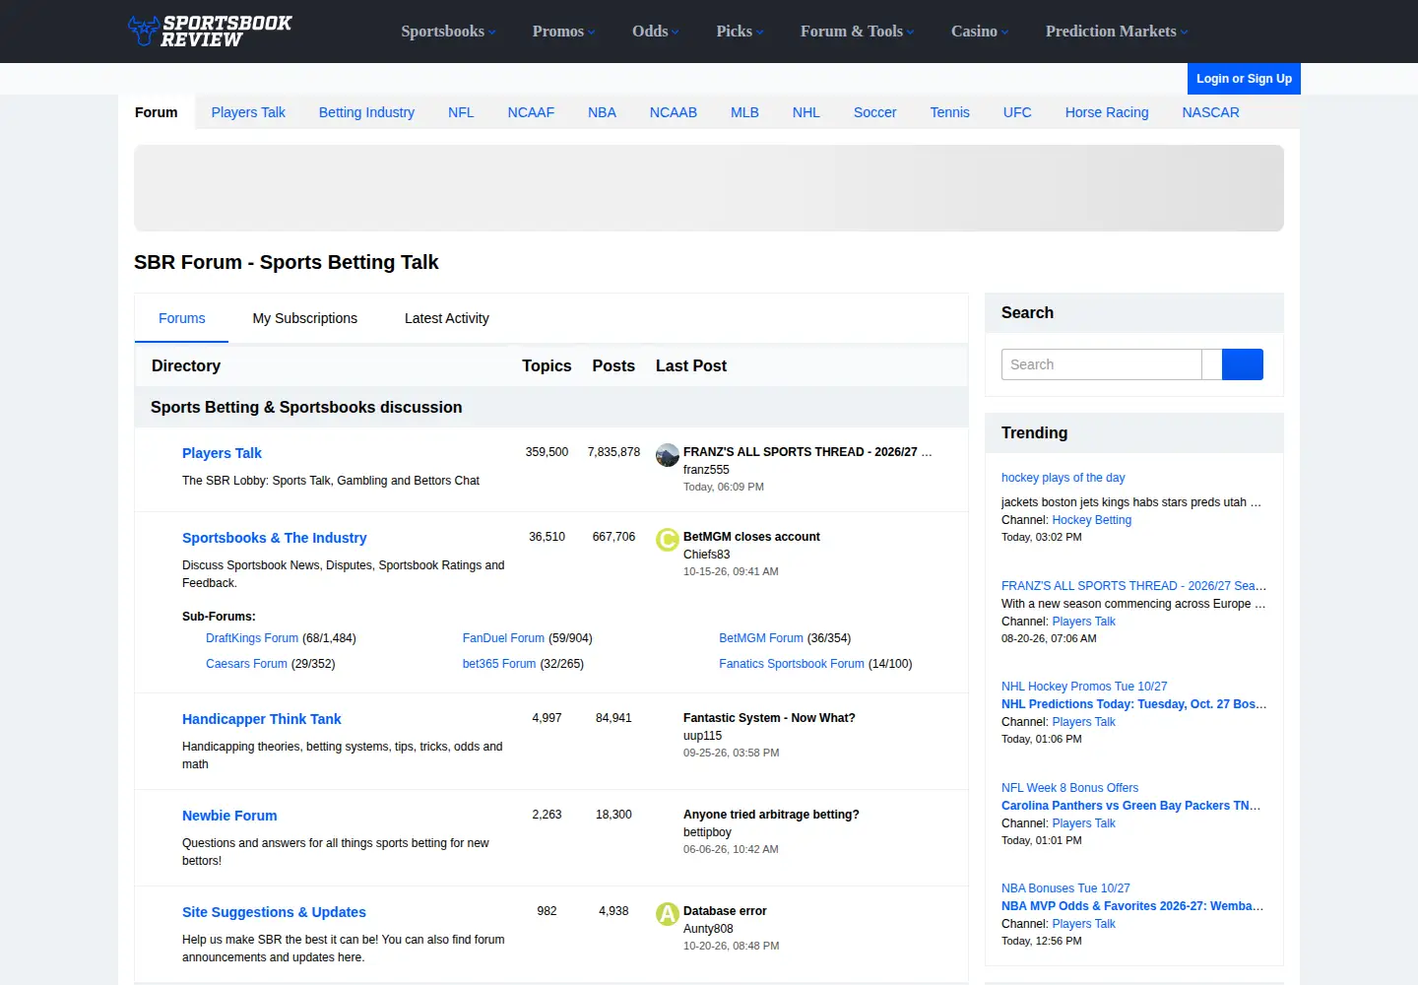Open 'NBA Bonuses Tue 10/27' trending link
Screen dimensions: 1418x985
1065,888
